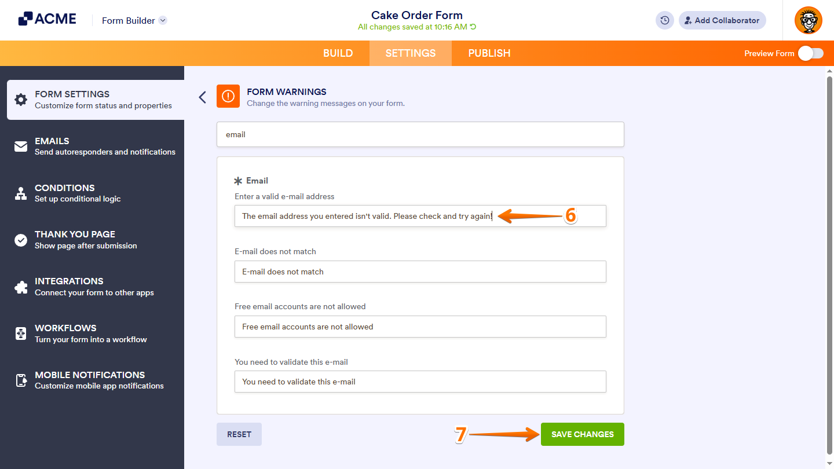This screenshot has width=834, height=469.
Task: Click the email warnings search field
Action: pos(420,134)
